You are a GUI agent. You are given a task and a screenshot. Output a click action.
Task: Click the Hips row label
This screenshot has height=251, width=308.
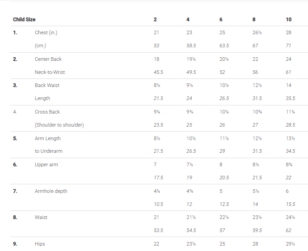40,244
